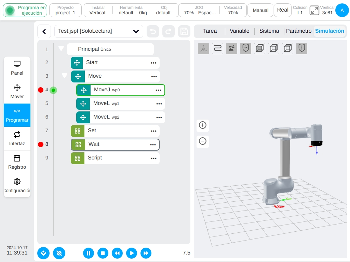Image resolution: width=350 pixels, height=262 pixels.
Task: Click the Programa en ejecución status button
Action: click(25, 10)
